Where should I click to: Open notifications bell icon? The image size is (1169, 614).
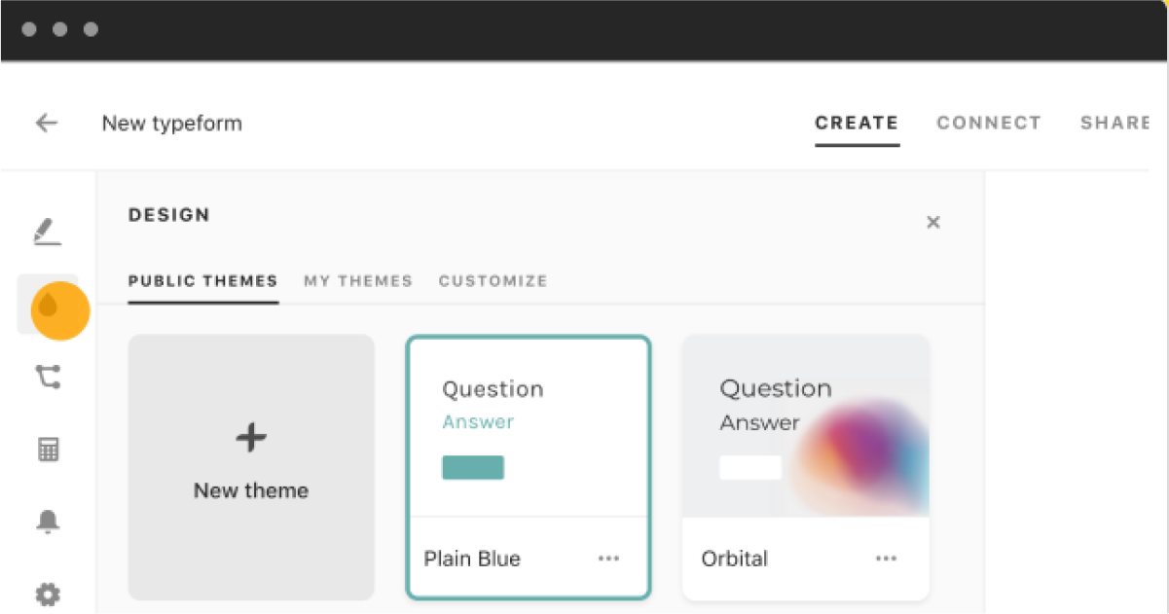[48, 523]
